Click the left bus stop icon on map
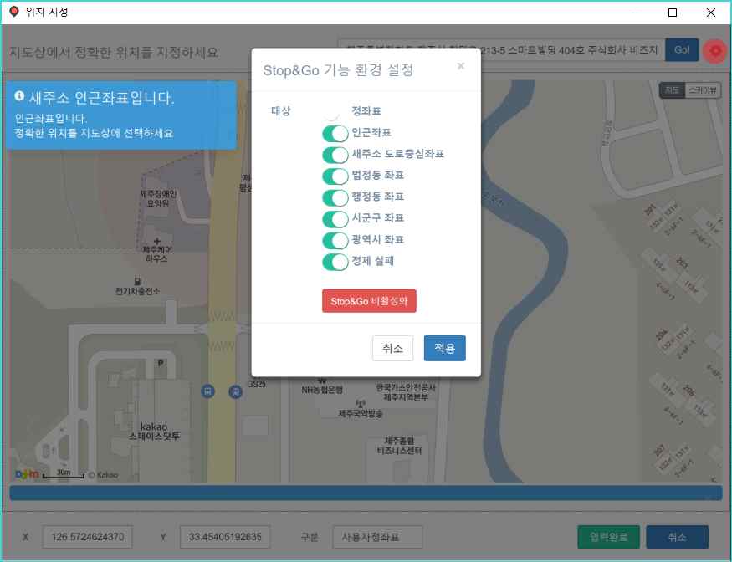 (x=207, y=391)
